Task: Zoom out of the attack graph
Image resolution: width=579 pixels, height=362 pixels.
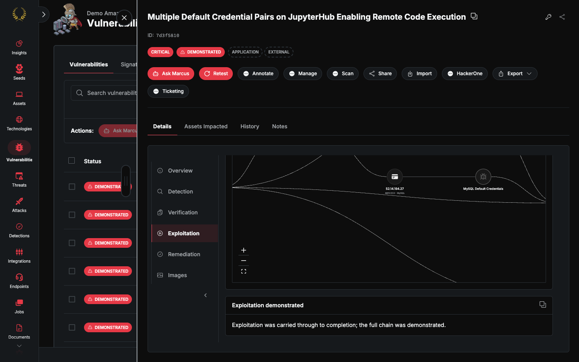Action: click(x=244, y=261)
